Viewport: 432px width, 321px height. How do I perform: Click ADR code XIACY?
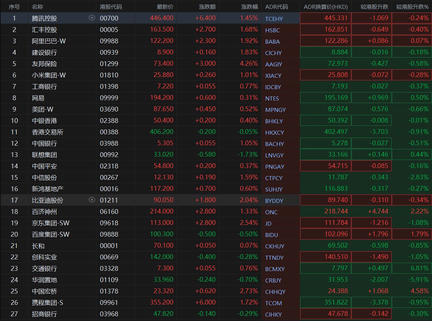[273, 76]
